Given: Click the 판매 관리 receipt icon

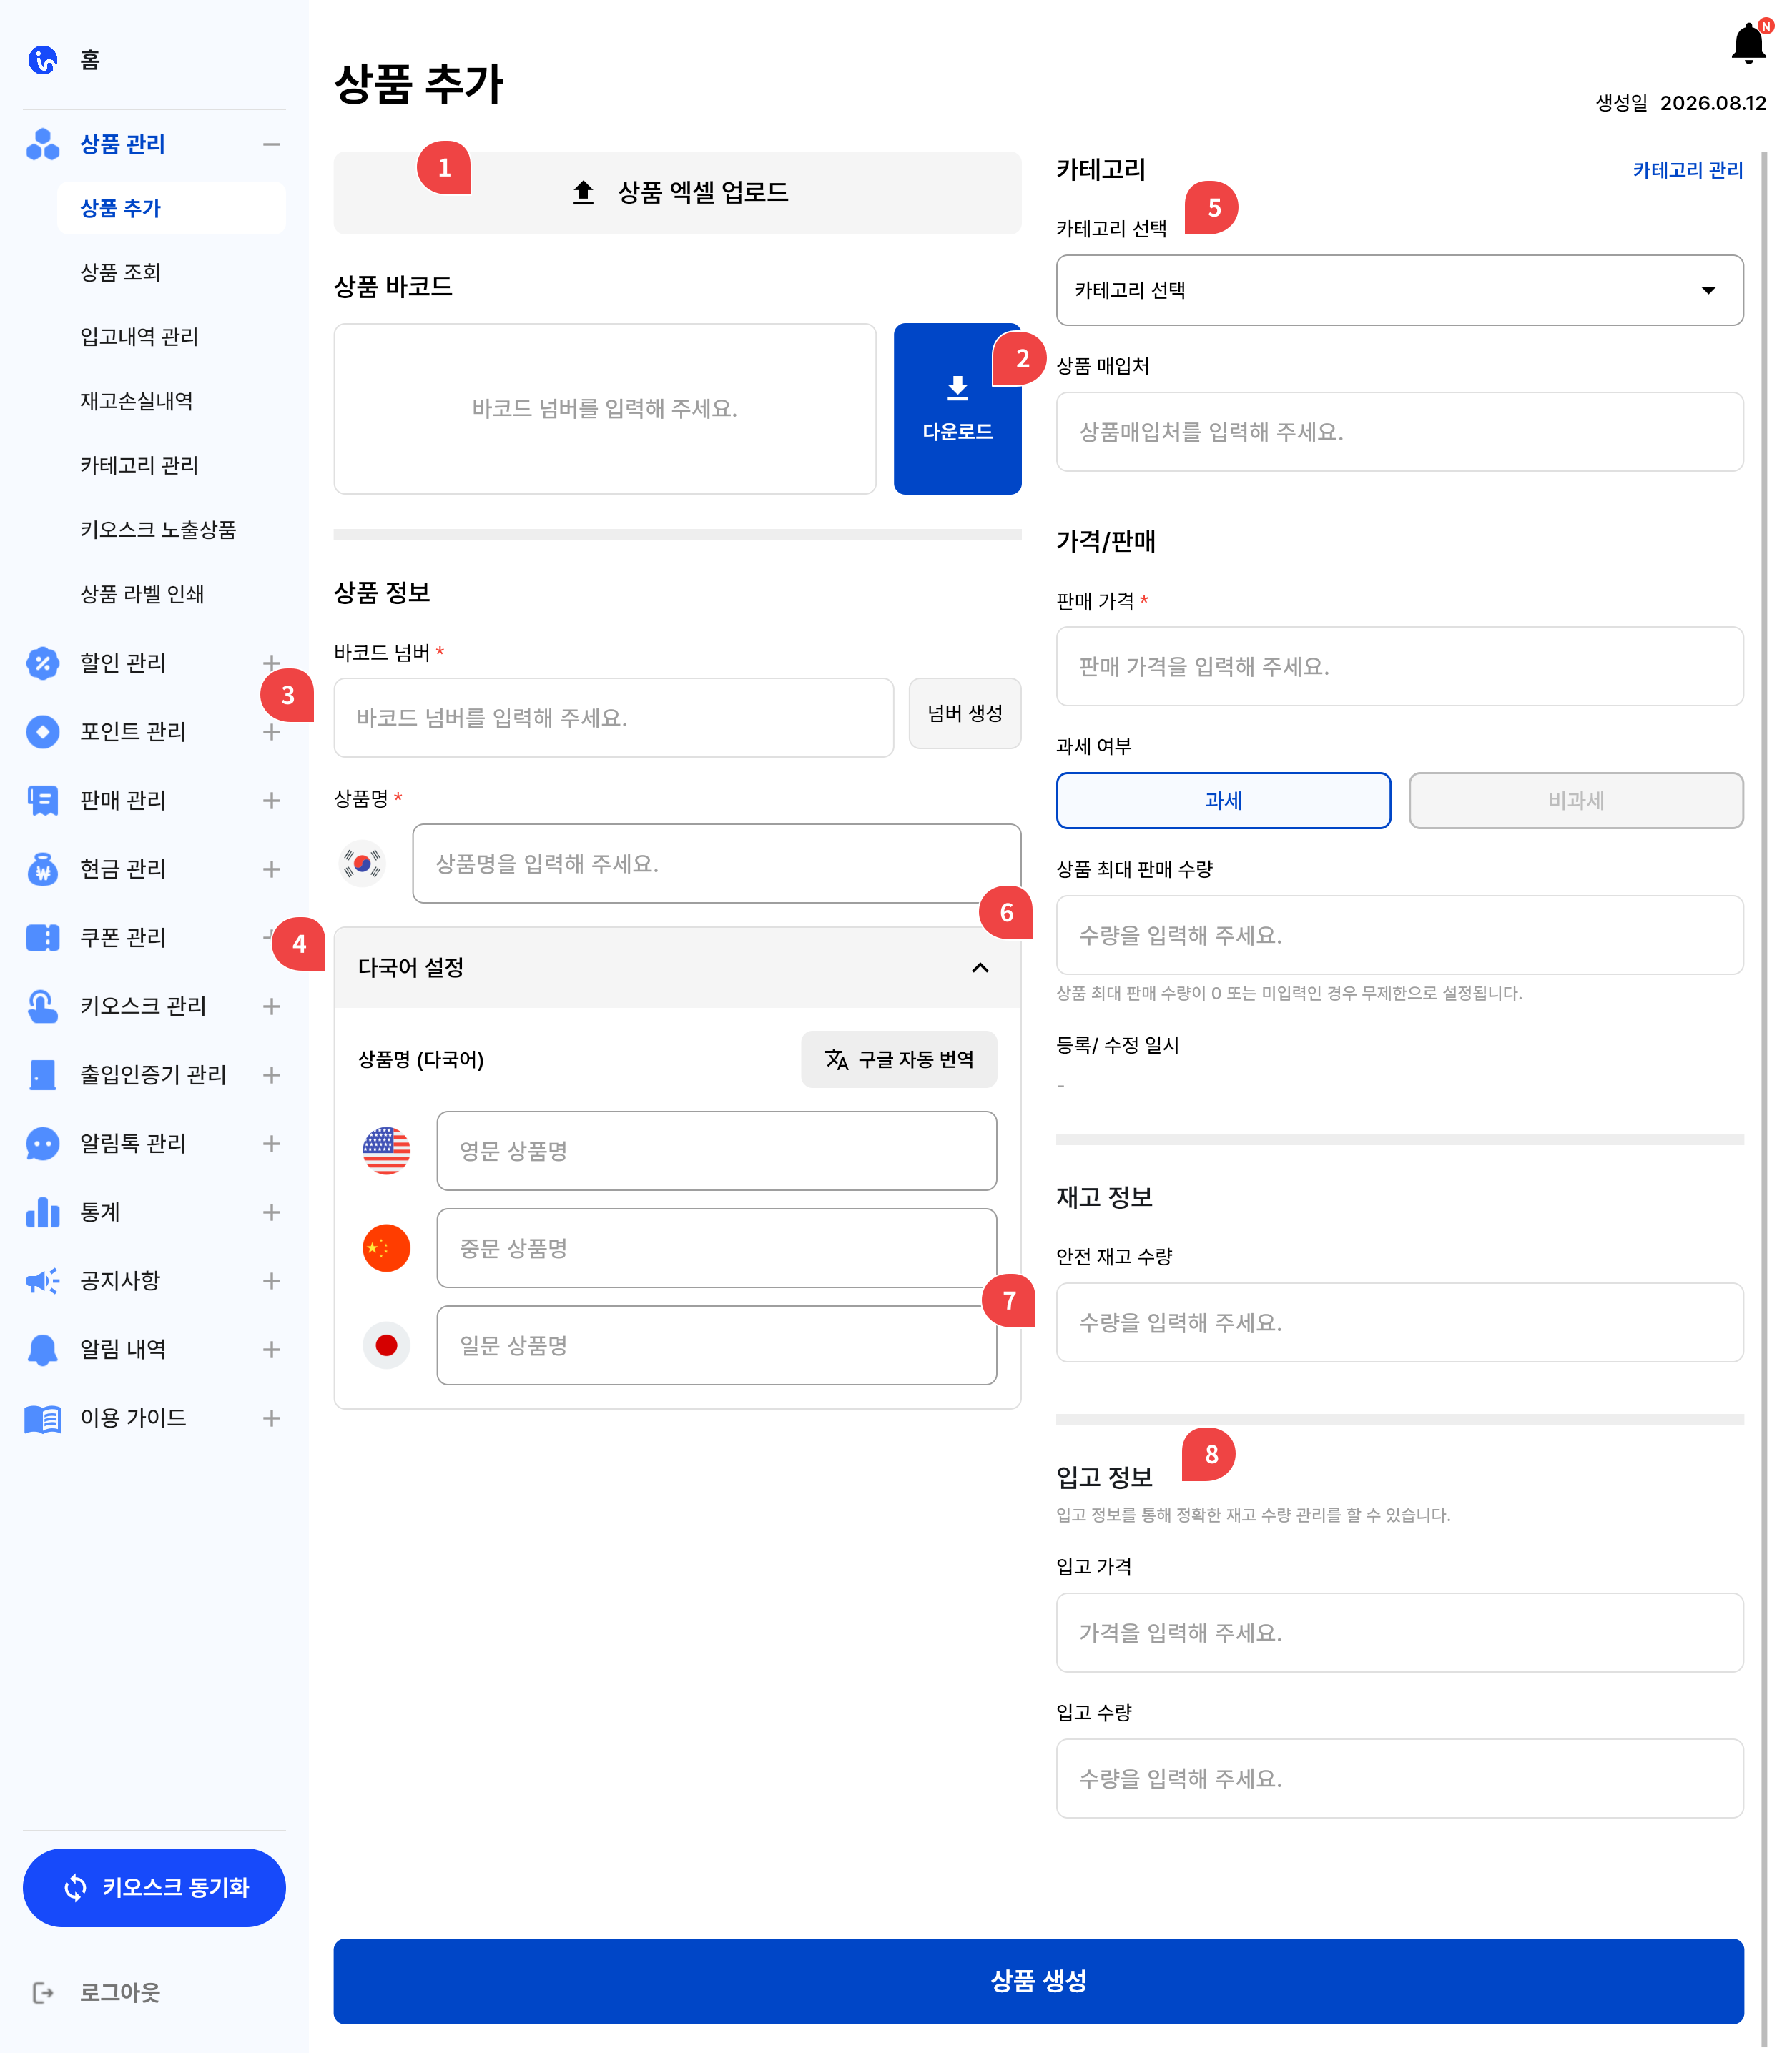Looking at the screenshot, I should (x=43, y=800).
